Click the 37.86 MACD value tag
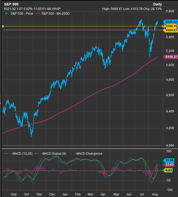 [169, 160]
